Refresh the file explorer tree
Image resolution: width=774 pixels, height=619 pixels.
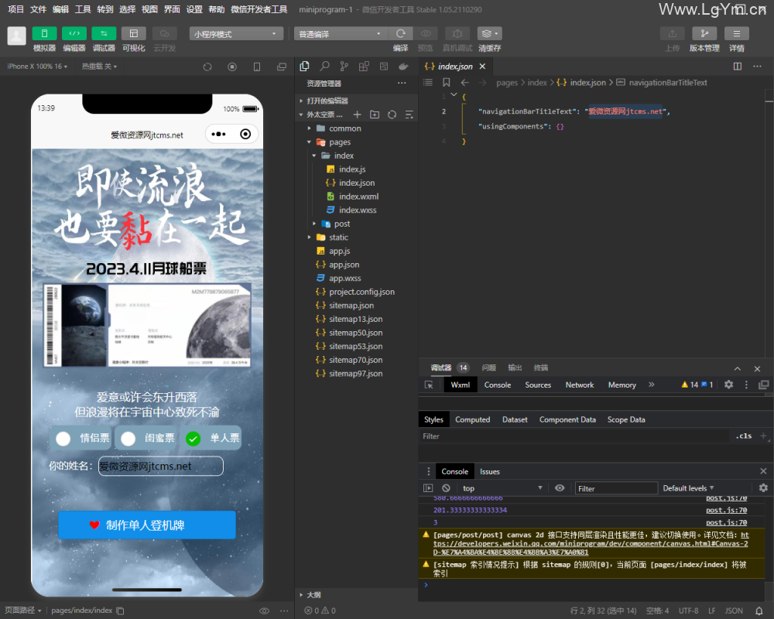coord(392,115)
